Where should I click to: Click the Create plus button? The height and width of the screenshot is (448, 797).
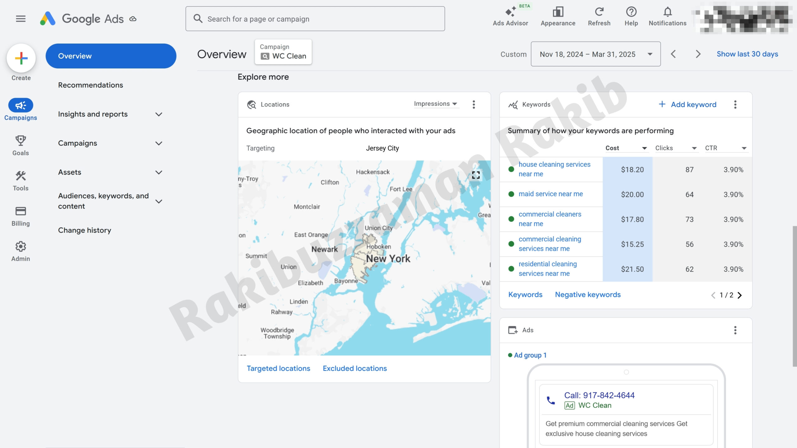(21, 58)
